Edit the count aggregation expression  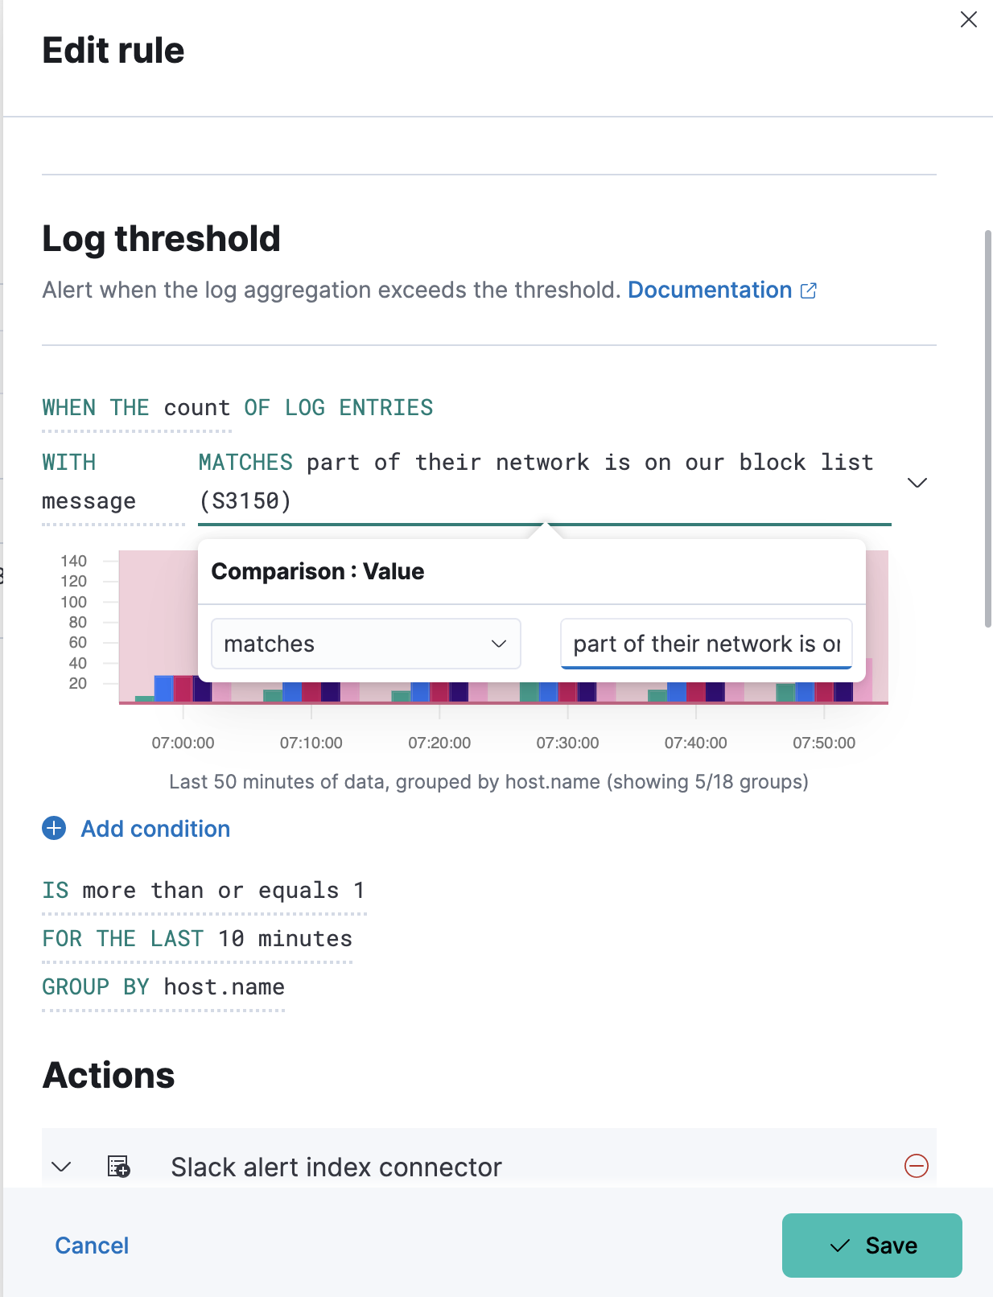[137, 408]
